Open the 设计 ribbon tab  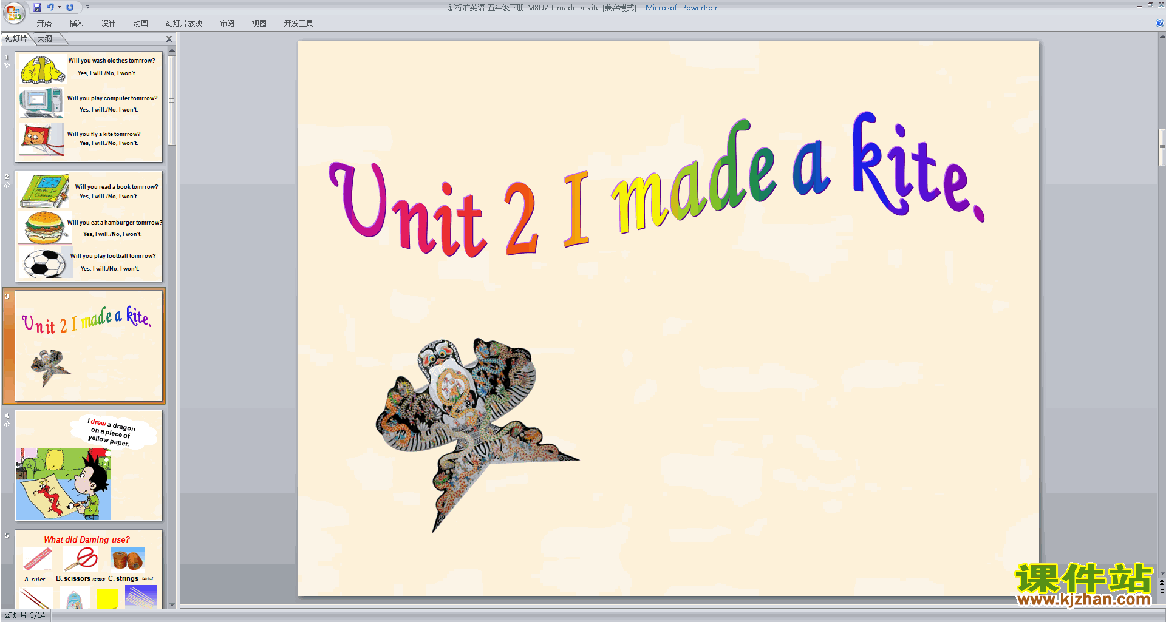[109, 24]
